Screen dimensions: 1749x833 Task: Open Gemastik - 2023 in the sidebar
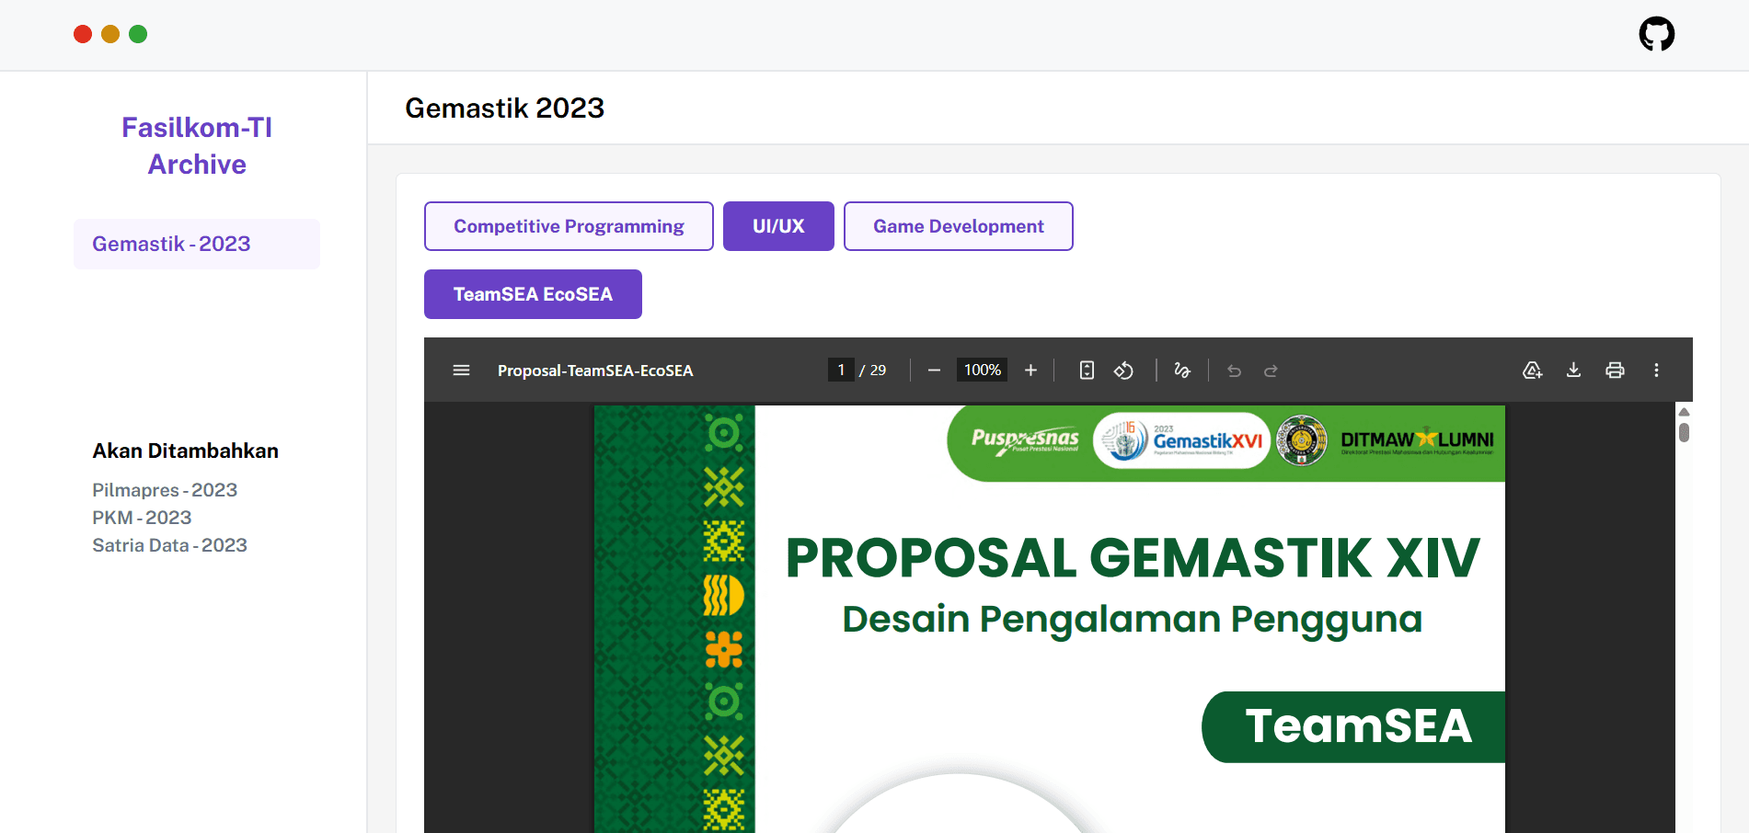tap(197, 244)
